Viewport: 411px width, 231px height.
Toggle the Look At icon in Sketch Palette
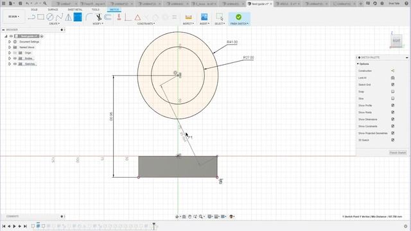392,78
